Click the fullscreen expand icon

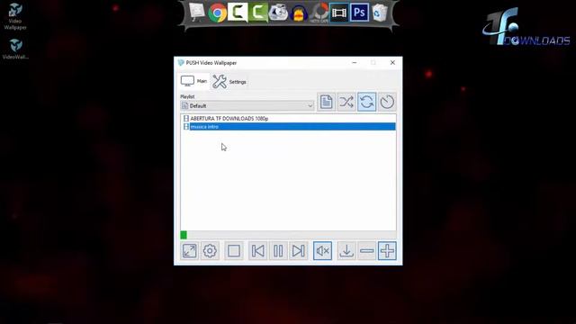190,251
